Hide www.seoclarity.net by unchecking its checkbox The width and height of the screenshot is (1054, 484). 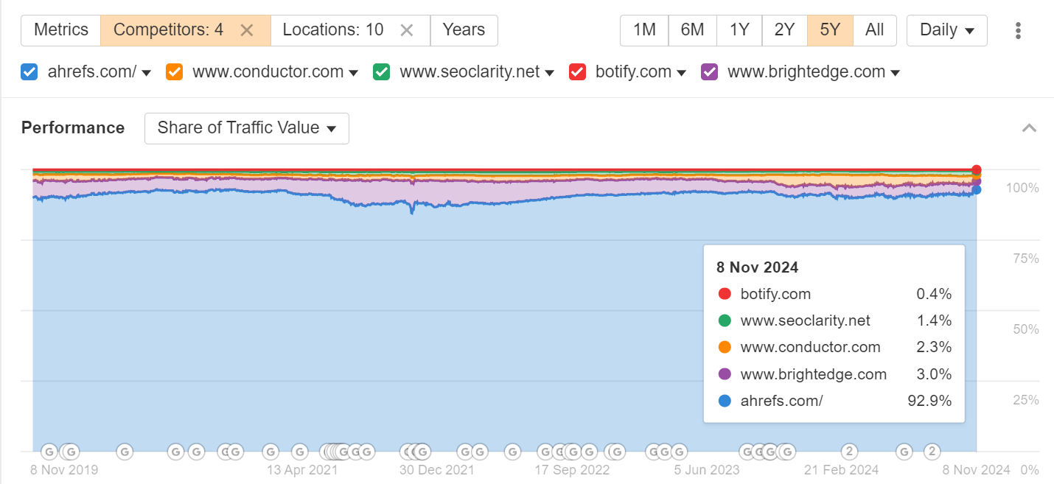point(381,71)
